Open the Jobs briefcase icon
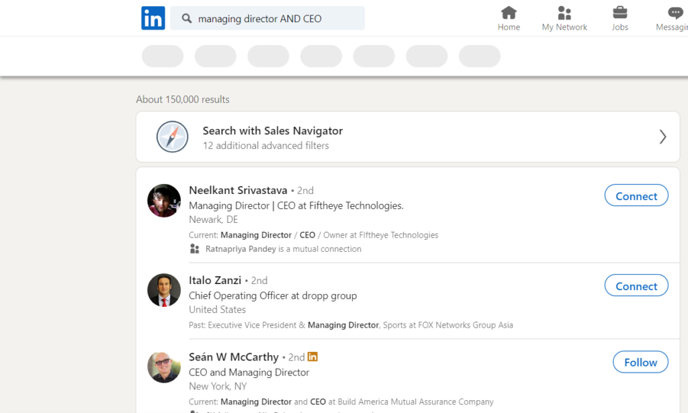Screen dimensions: 688x413 point(620,13)
